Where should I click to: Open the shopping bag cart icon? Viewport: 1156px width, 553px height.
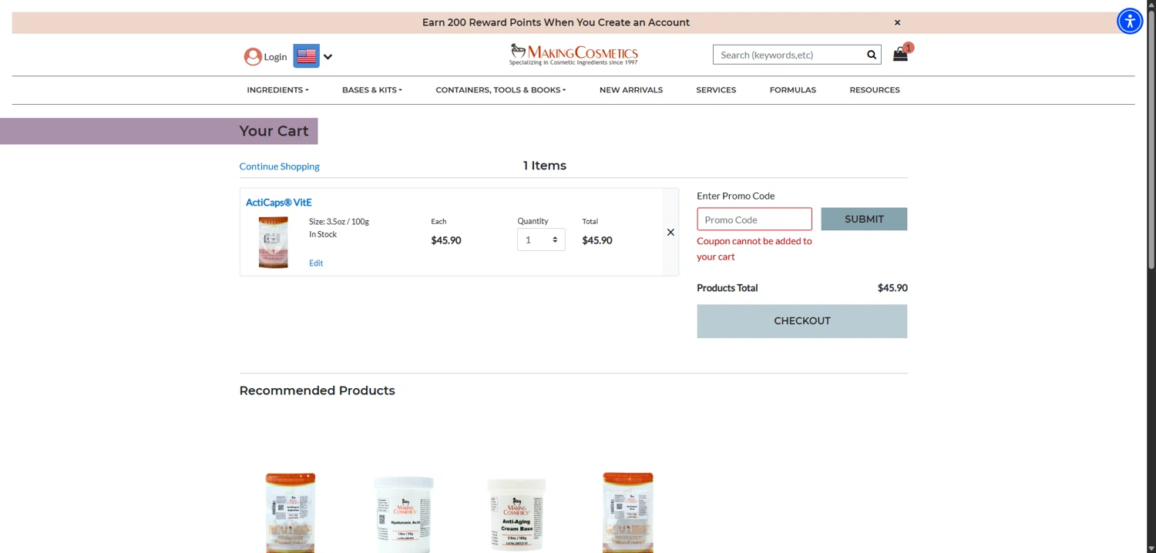click(900, 54)
